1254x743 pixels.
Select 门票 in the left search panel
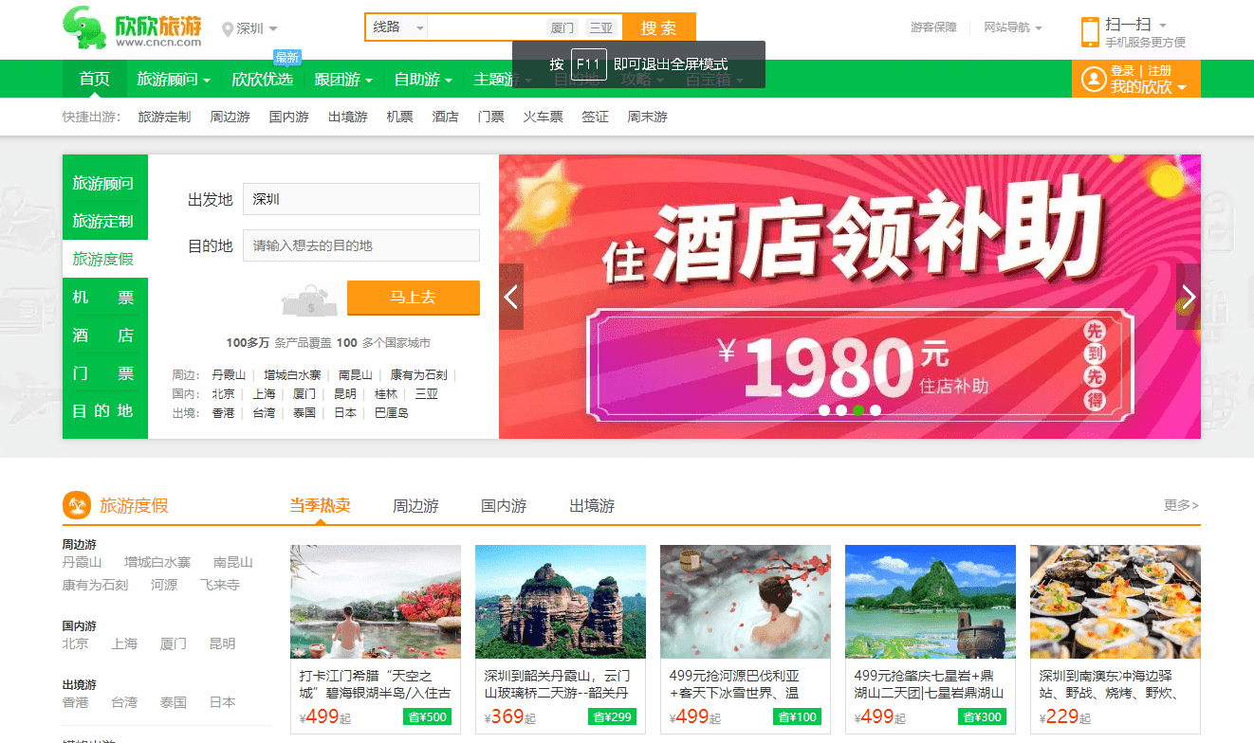[x=103, y=372]
